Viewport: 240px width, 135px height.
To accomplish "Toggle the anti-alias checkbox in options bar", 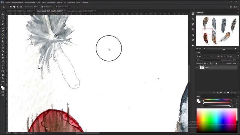I will 42,7.
